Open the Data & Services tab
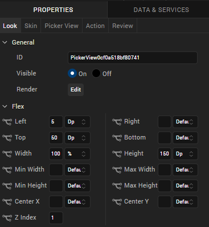Image resolution: width=209 pixels, height=227 pixels. 161,10
